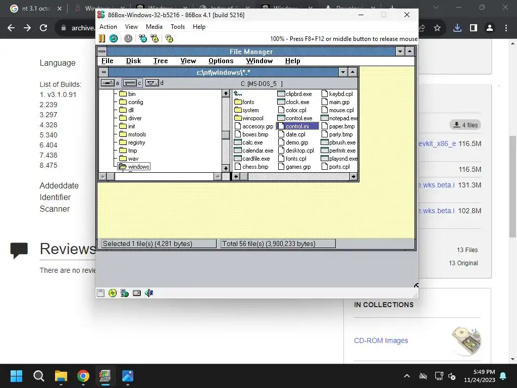Send Ctrl+Alt+Esc using 86Box toolbar icon
517x388 pixels.
(154, 38)
